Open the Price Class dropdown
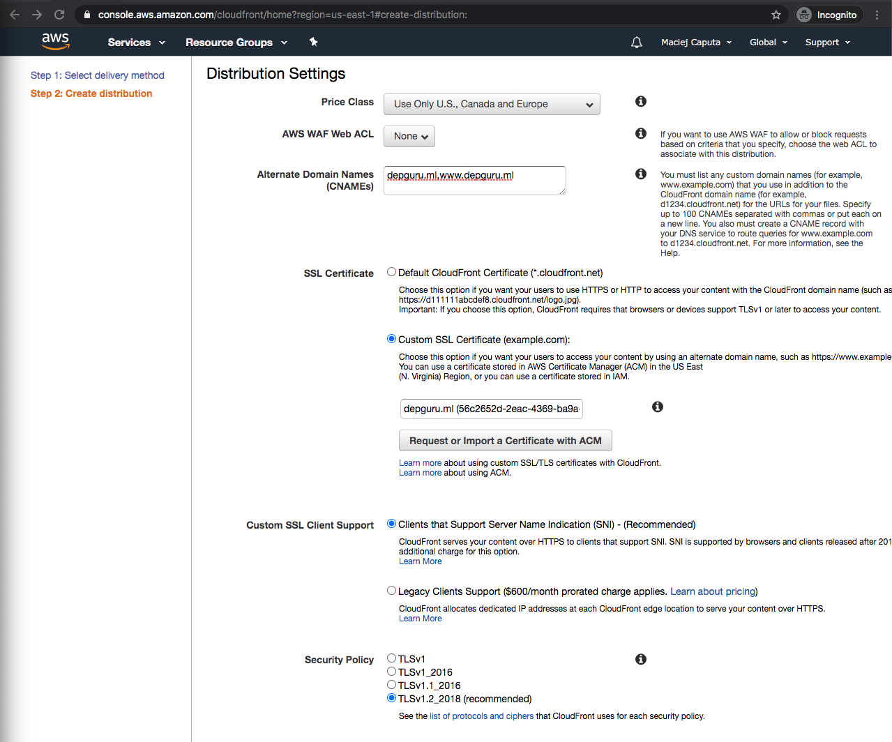 click(x=492, y=105)
